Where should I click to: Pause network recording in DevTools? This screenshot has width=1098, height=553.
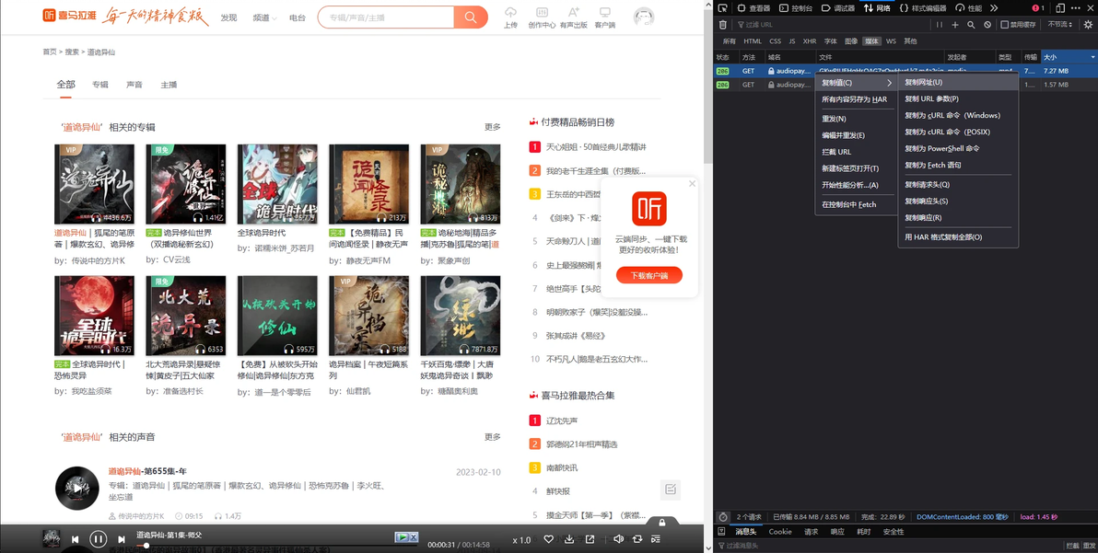point(939,25)
